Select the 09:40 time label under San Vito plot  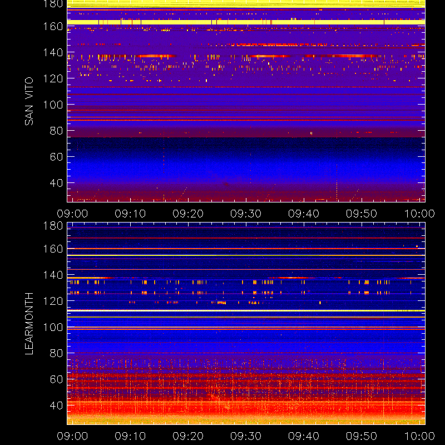pos(304,214)
